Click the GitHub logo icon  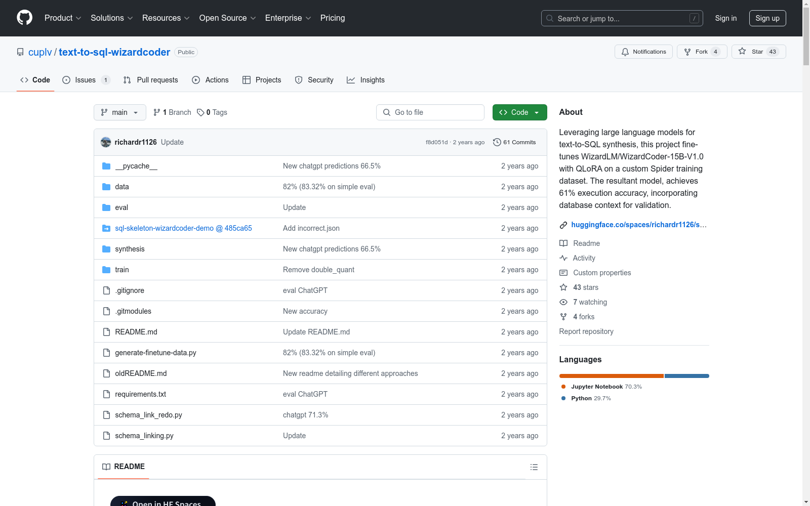(x=24, y=18)
